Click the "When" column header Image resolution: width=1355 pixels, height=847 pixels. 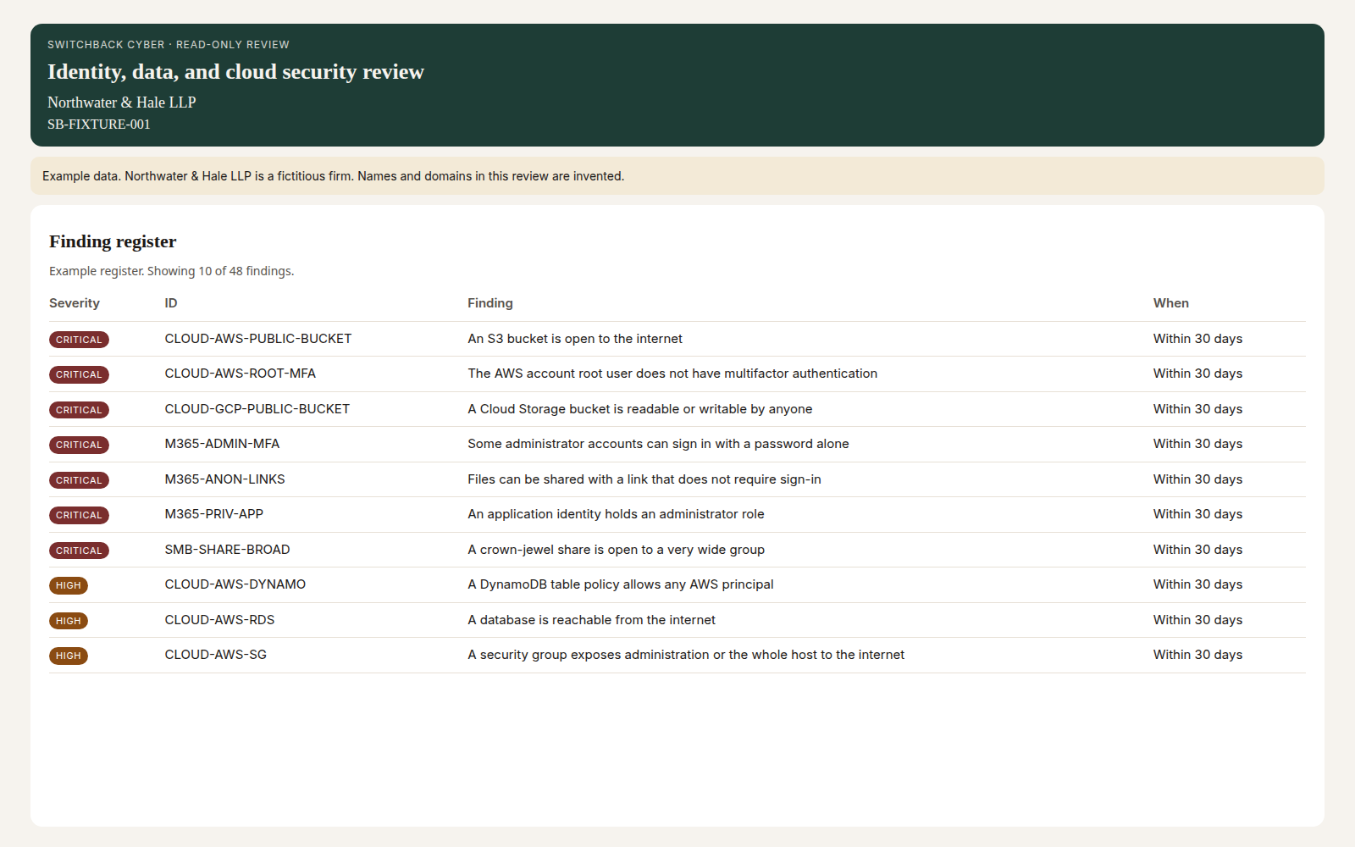(1171, 303)
